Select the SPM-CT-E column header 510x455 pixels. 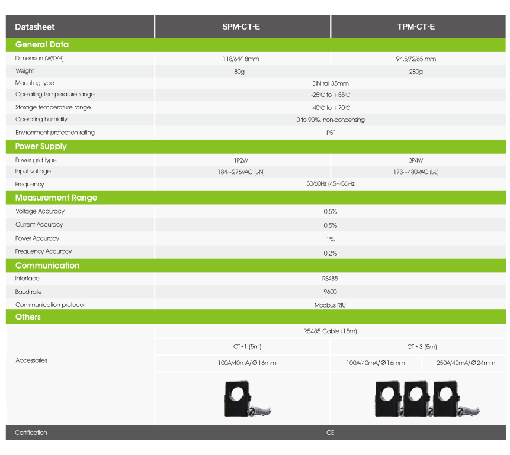tap(242, 27)
